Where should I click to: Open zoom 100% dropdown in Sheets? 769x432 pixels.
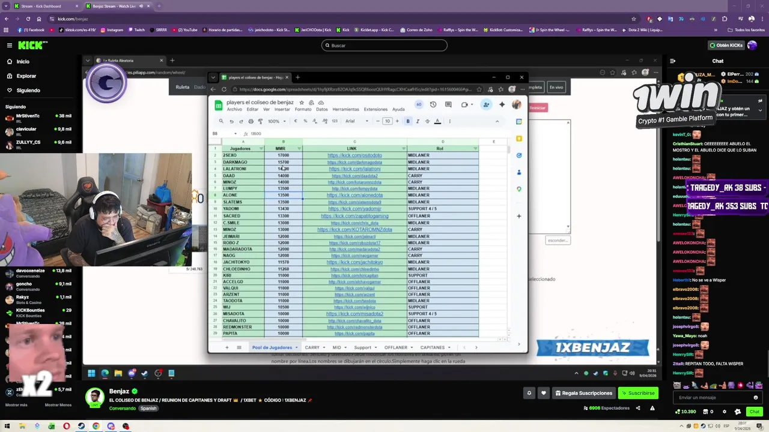click(276, 121)
